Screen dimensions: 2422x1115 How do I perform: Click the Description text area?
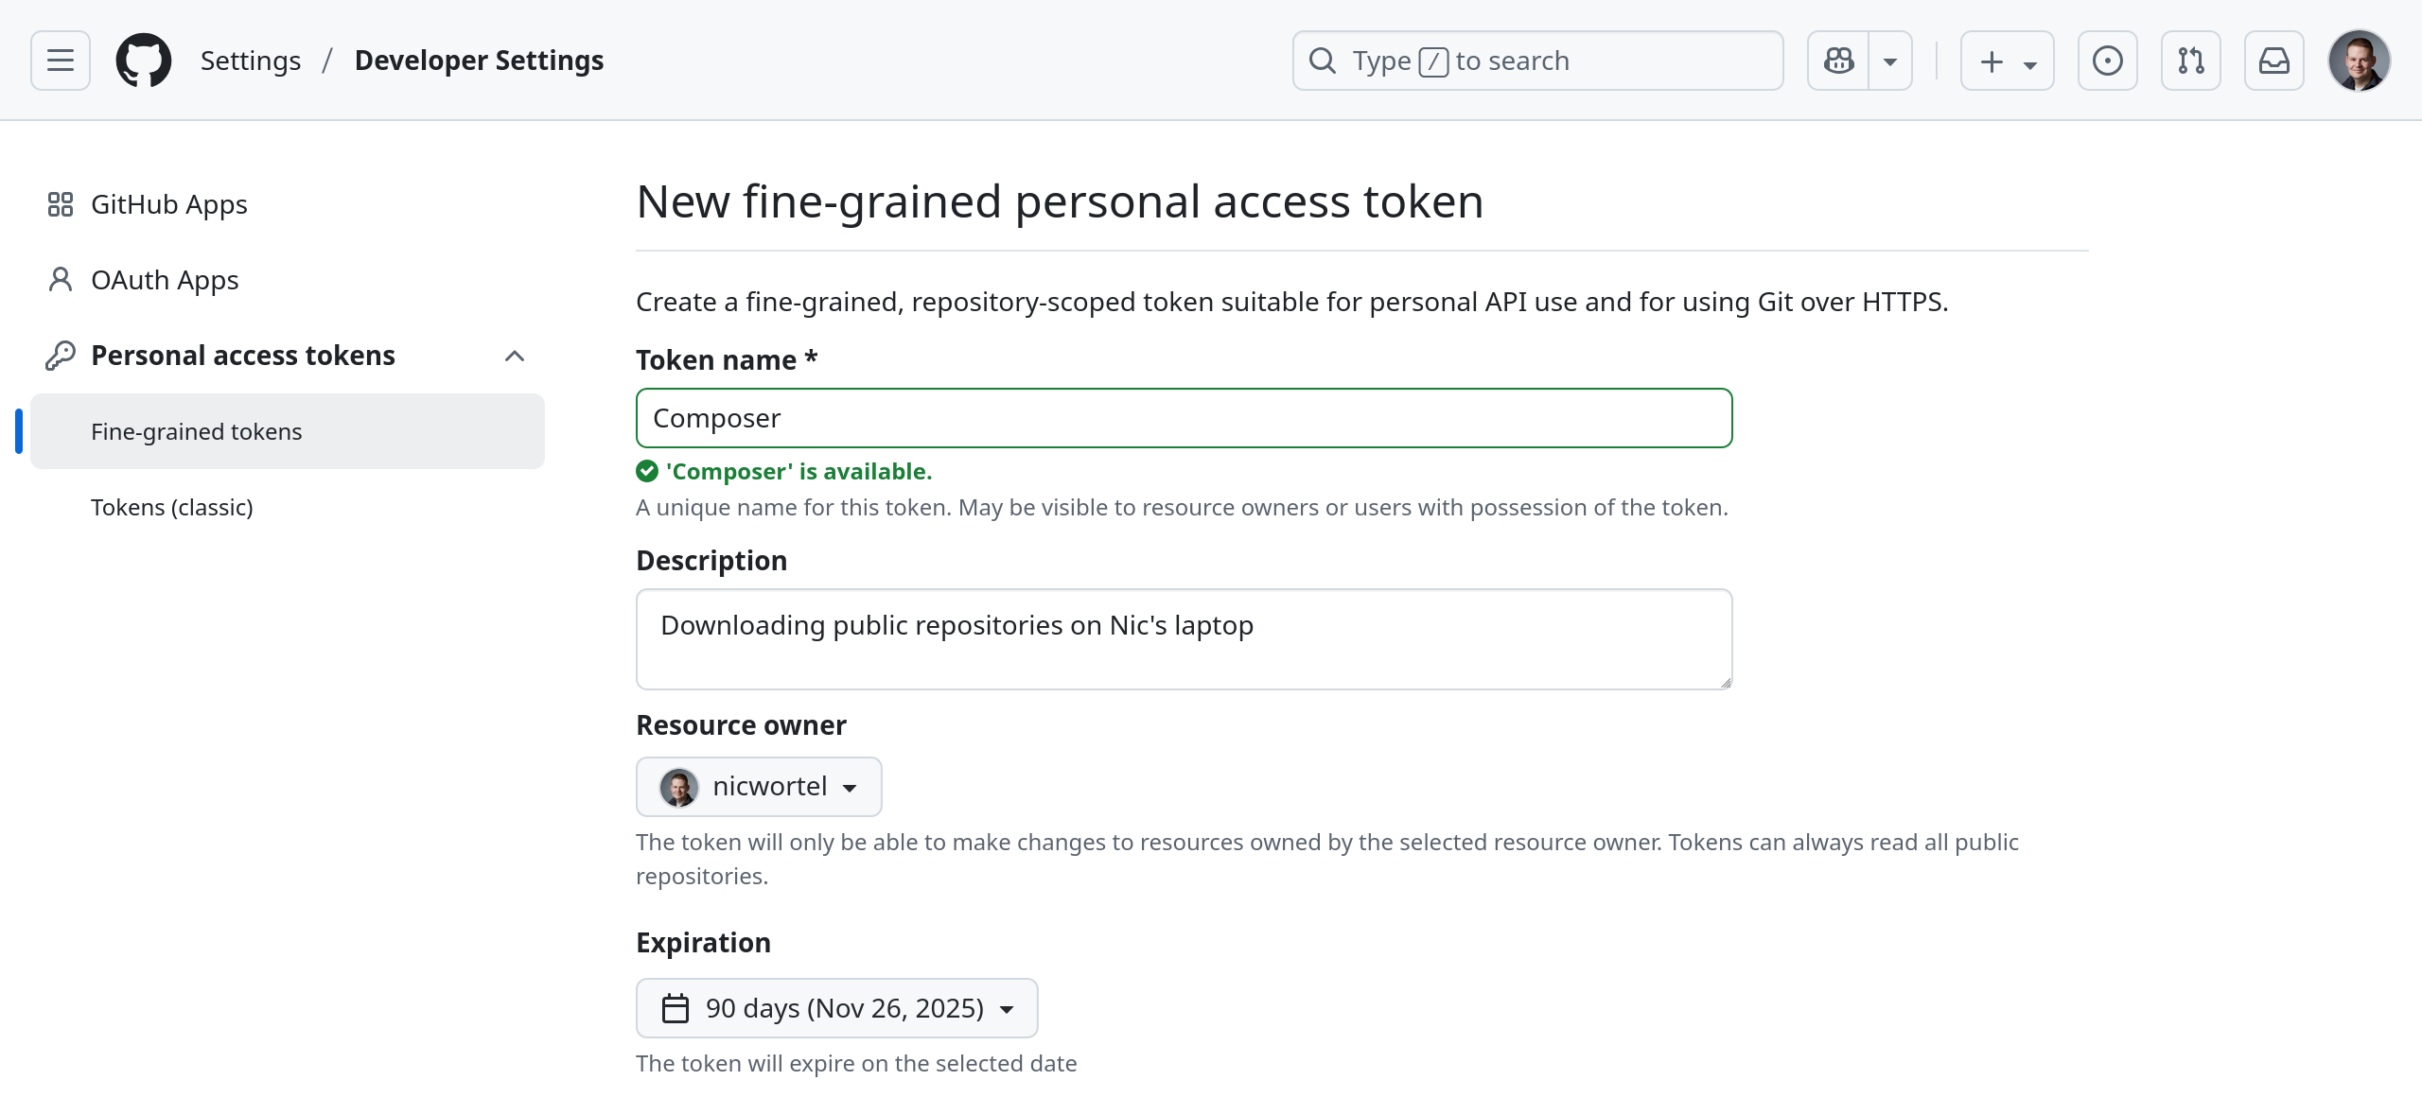(x=1184, y=639)
